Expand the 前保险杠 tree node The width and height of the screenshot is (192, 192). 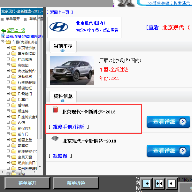[x=8, y=128]
